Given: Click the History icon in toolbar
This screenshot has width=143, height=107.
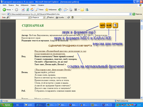Looking at the screenshot, I should click(x=60, y=9).
